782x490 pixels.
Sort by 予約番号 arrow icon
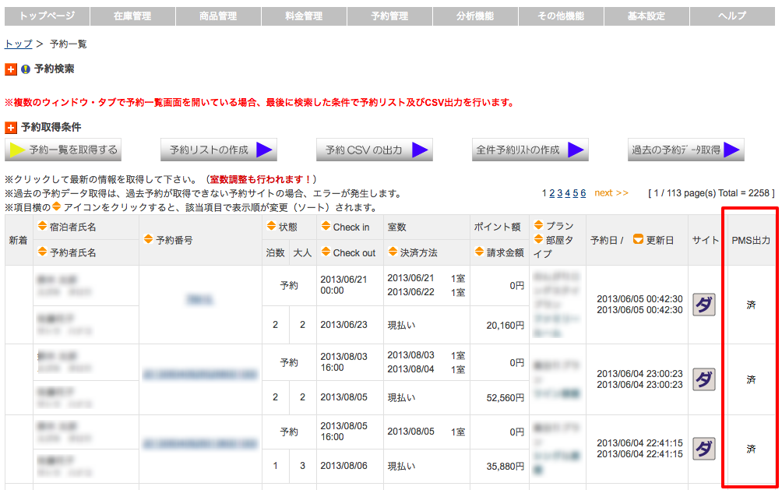click(x=148, y=239)
